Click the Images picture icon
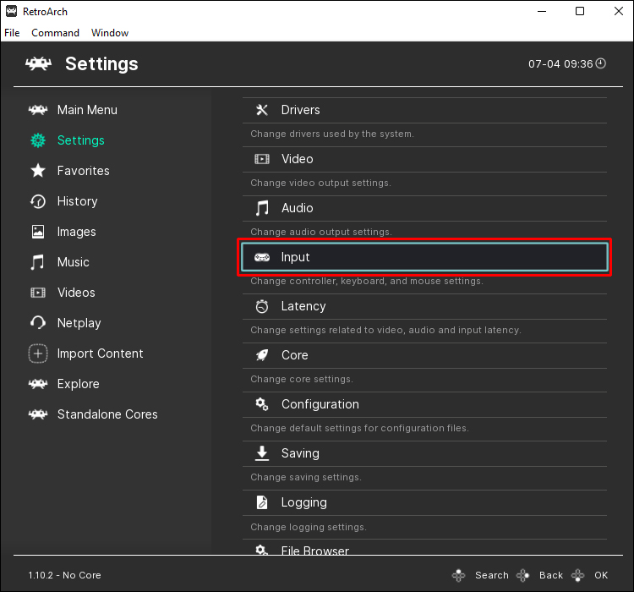The width and height of the screenshot is (634, 592). pyautogui.click(x=38, y=232)
